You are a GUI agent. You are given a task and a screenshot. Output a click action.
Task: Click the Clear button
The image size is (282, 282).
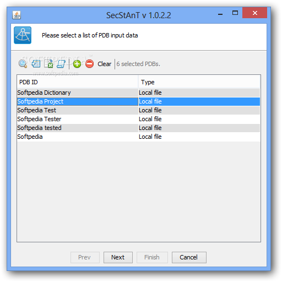104,64
